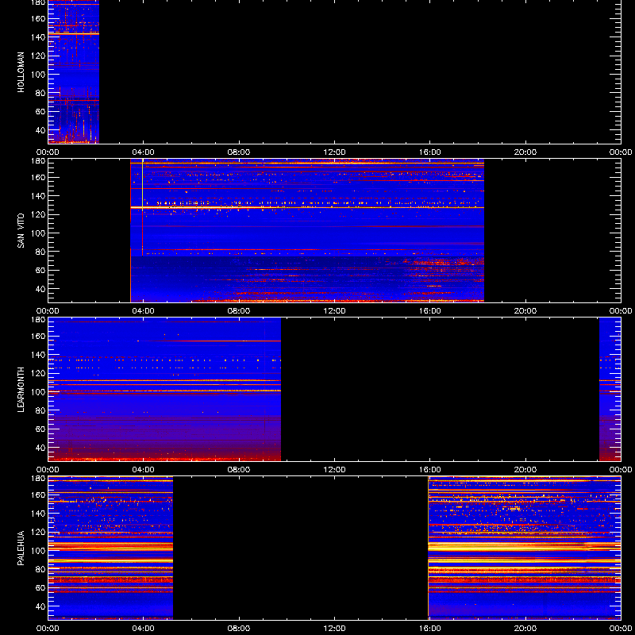Click 04:00 tick label under Learmonth plot
The width and height of the screenshot is (635, 635).
[144, 470]
